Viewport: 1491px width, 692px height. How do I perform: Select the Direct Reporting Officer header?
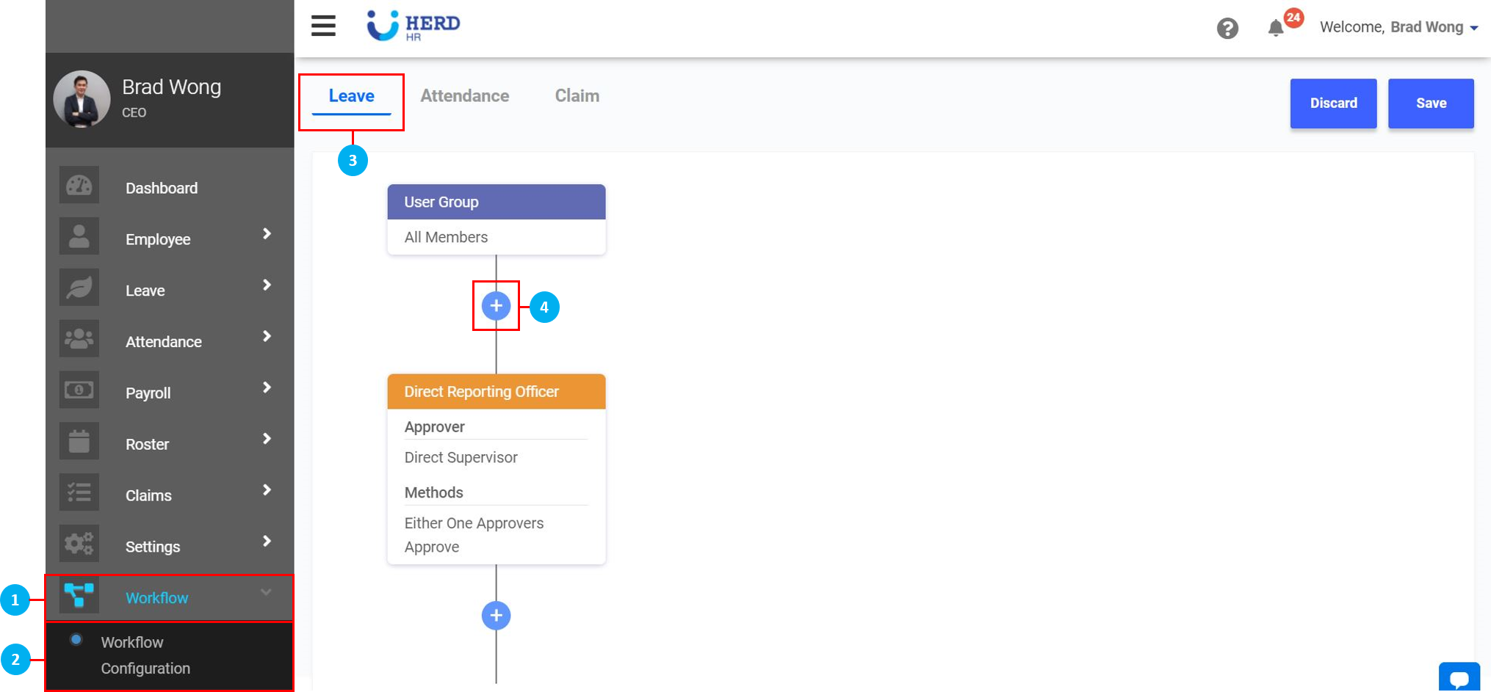[496, 392]
